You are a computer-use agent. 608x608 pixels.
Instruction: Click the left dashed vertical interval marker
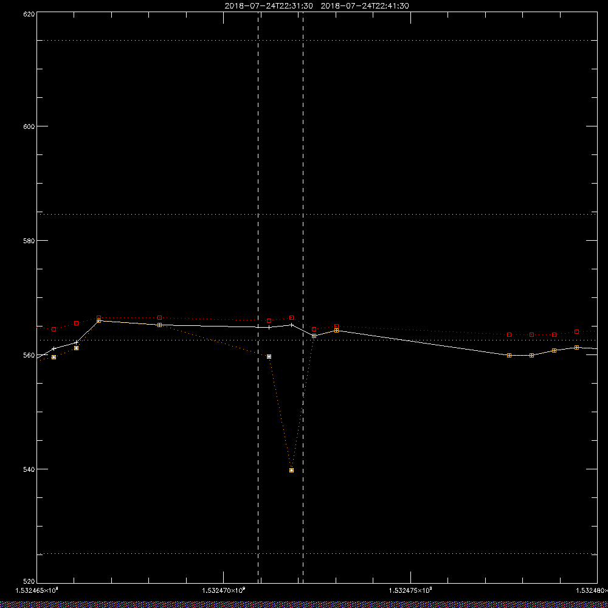click(x=258, y=298)
